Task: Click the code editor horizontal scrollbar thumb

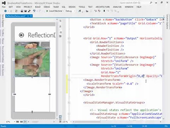Action: click(x=88, y=122)
